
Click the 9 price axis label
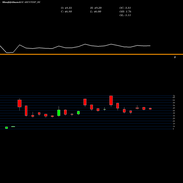173,129
